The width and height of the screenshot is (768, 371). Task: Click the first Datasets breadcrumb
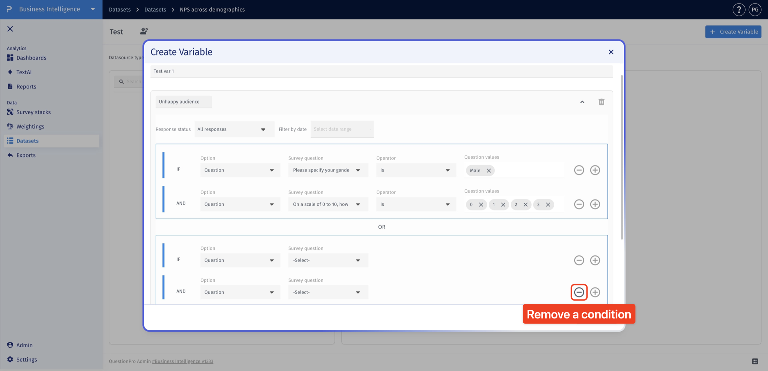click(120, 9)
